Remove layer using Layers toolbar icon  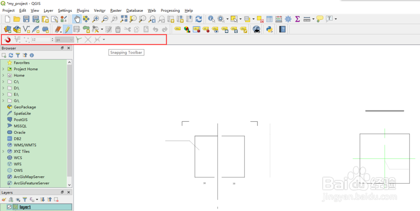point(56,200)
